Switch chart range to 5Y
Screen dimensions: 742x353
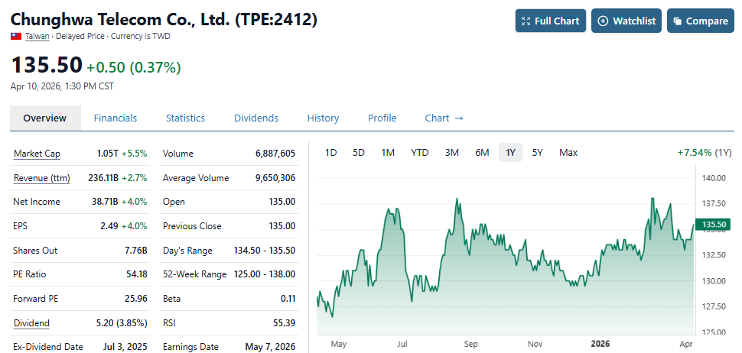pos(538,153)
